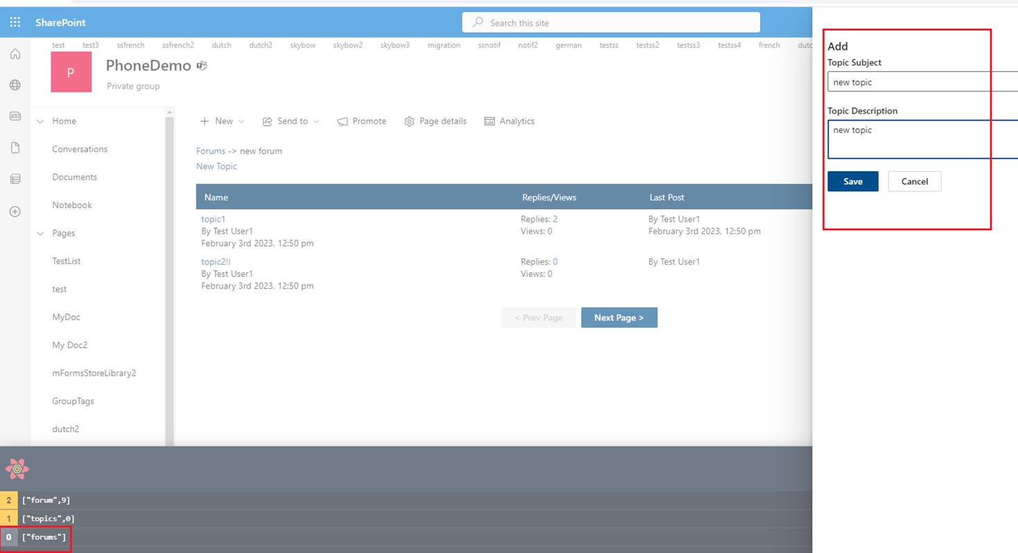The image size is (1018, 553).
Task: Collapse the Home section chevron
Action: pyautogui.click(x=40, y=121)
